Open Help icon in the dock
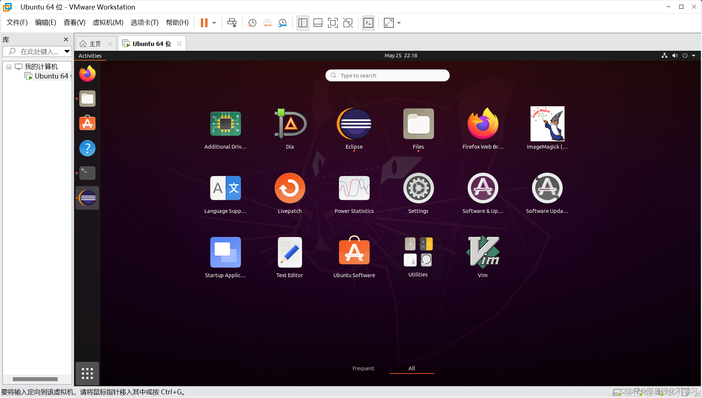The image size is (702, 398). tap(87, 148)
